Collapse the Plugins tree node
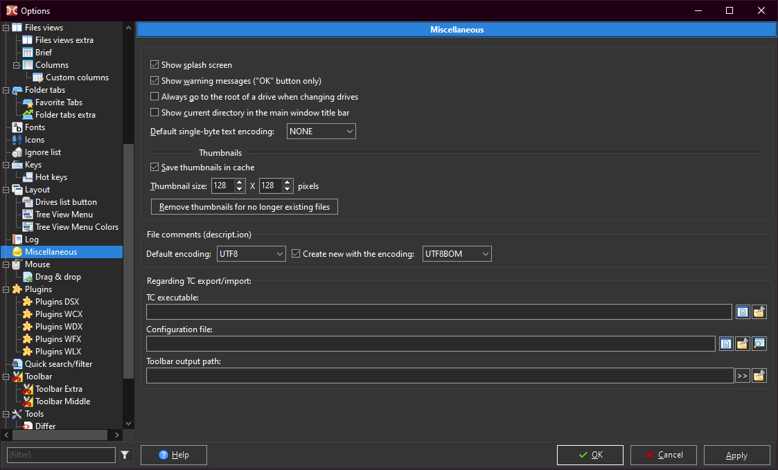This screenshot has width=778, height=470. (x=6, y=289)
